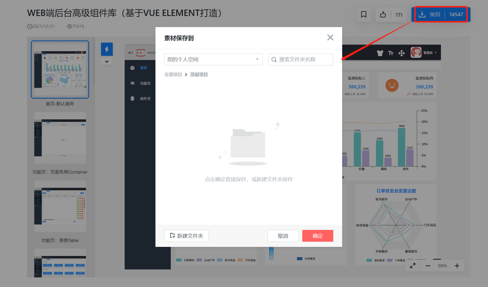The height and width of the screenshot is (287, 488).
Task: Click the 全部项目 breadcrumb link
Action: pos(173,74)
